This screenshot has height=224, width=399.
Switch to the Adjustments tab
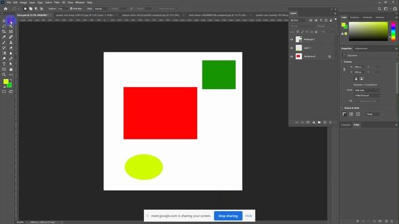(x=361, y=49)
